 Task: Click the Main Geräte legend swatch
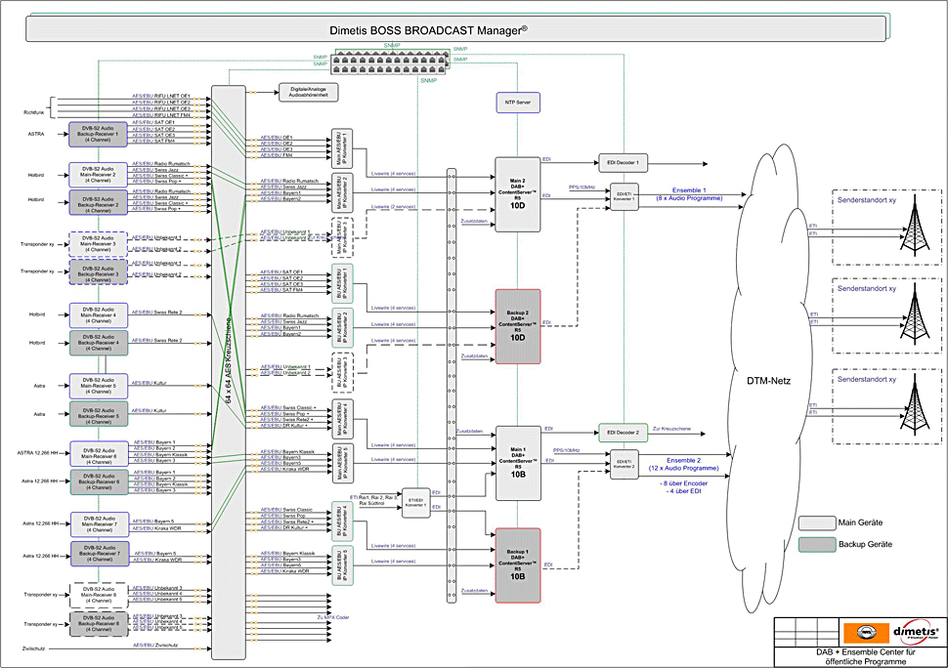pos(815,522)
